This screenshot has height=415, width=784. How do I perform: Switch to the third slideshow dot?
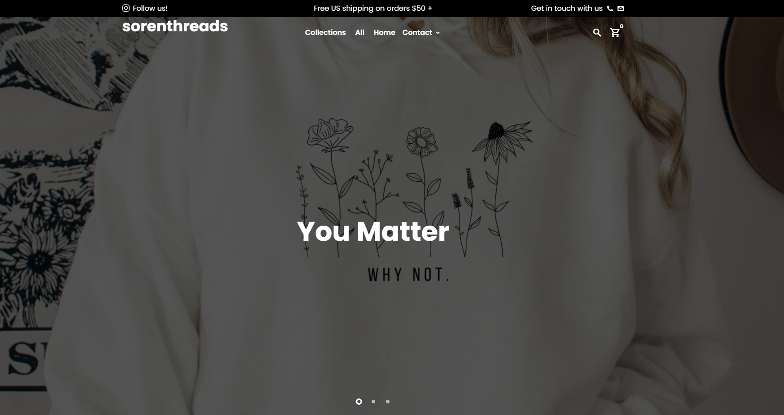tap(388, 402)
